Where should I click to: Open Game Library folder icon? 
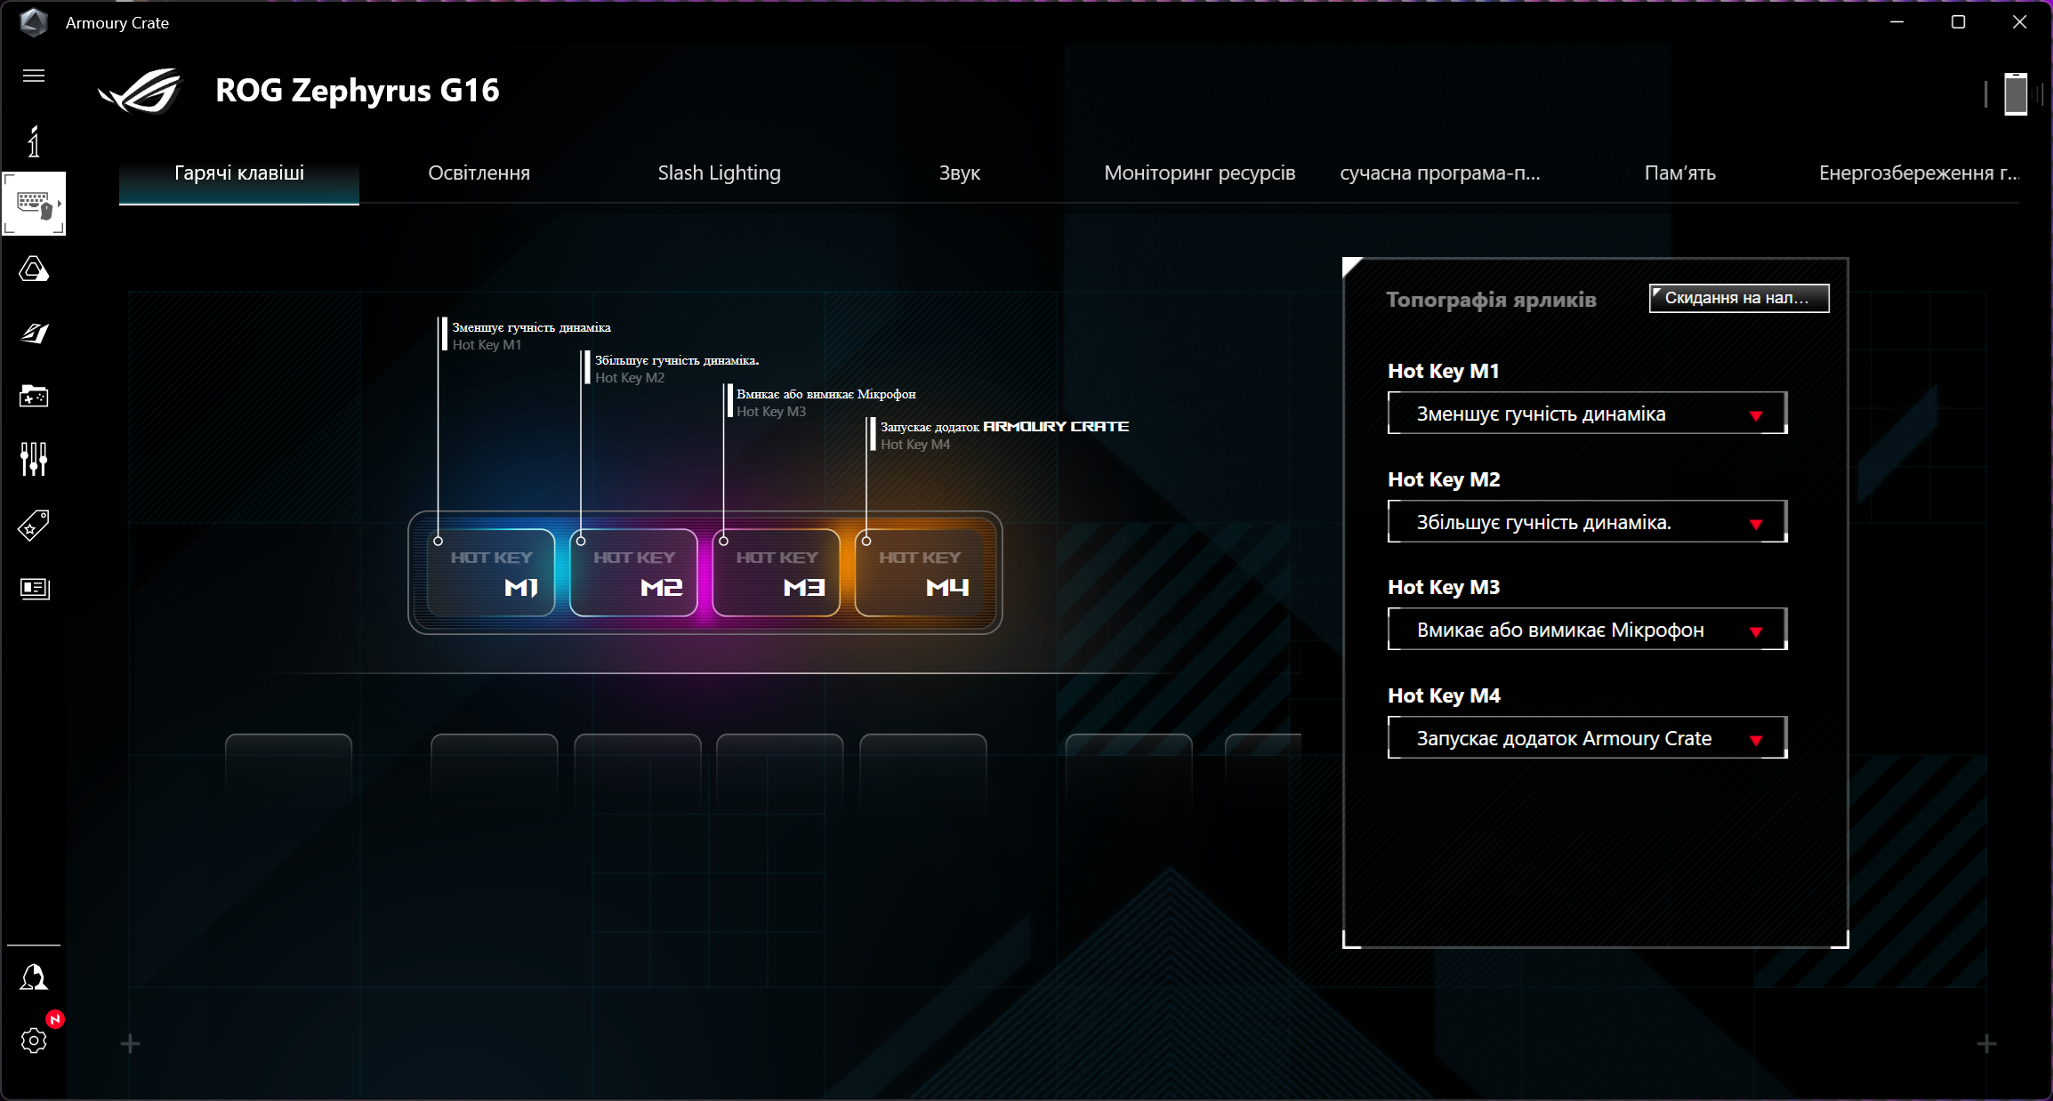(x=34, y=396)
